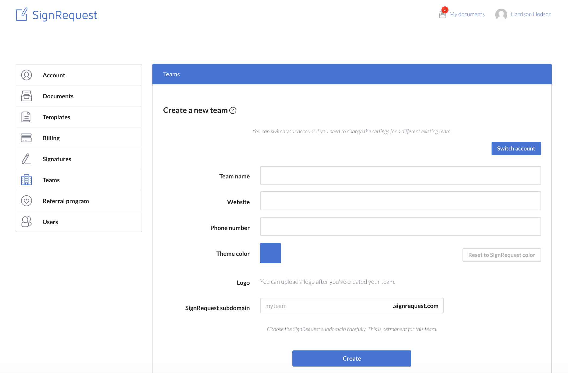568x373 pixels.
Task: Click the Create button
Action: click(x=352, y=358)
